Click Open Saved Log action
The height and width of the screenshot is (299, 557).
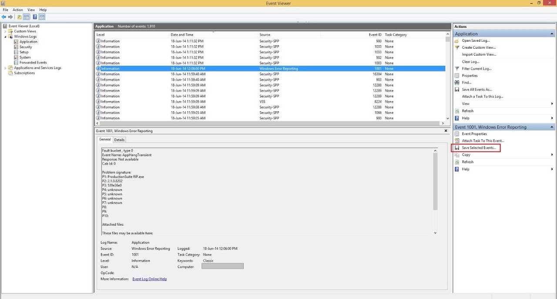(476, 40)
